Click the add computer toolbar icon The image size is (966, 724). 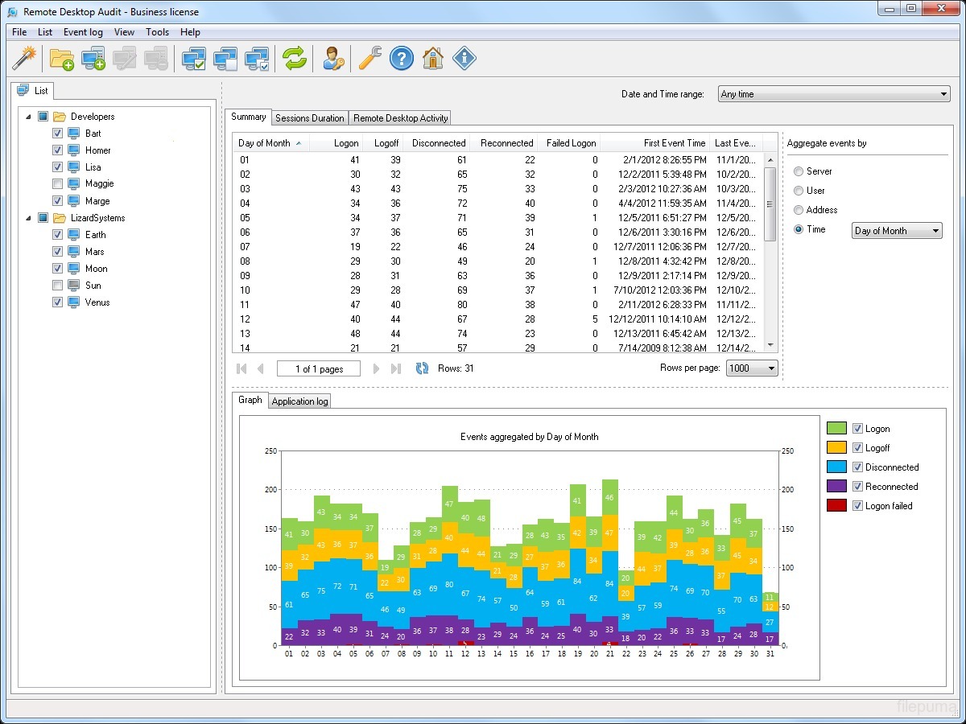[93, 58]
